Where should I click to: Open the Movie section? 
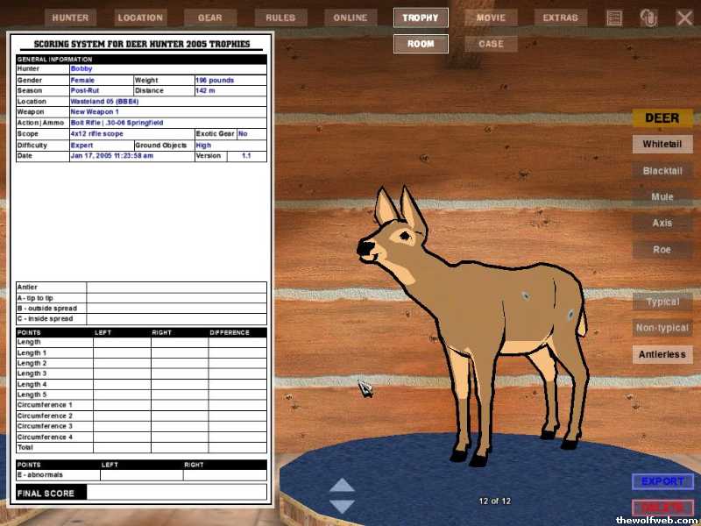tap(491, 18)
